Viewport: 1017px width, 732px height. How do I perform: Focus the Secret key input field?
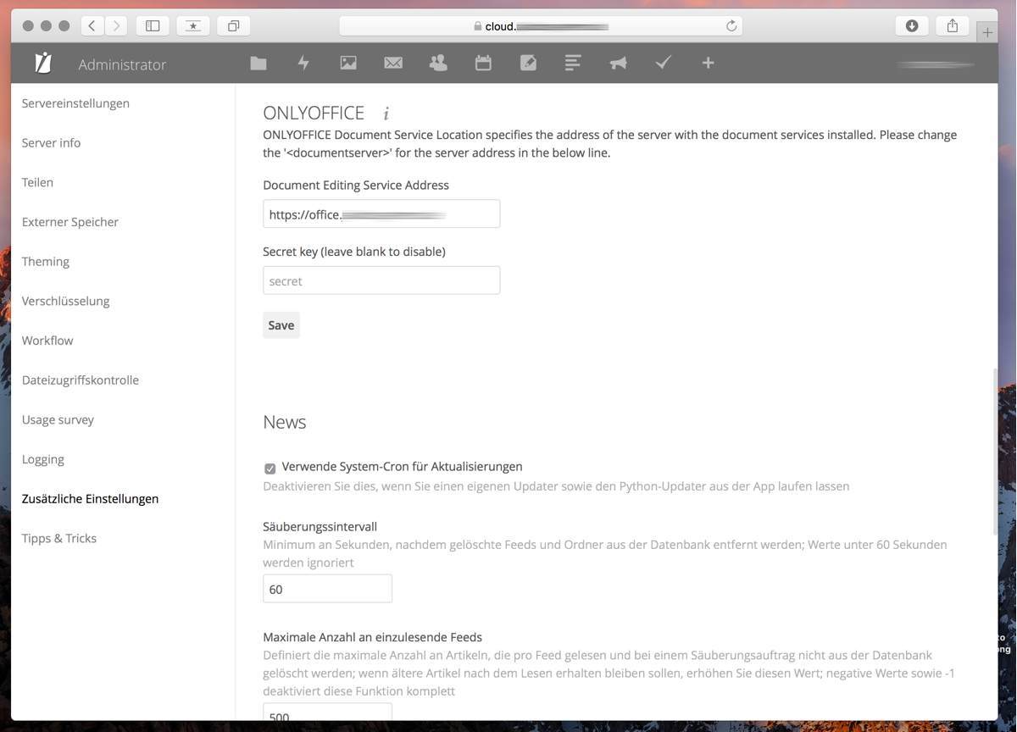coord(381,280)
